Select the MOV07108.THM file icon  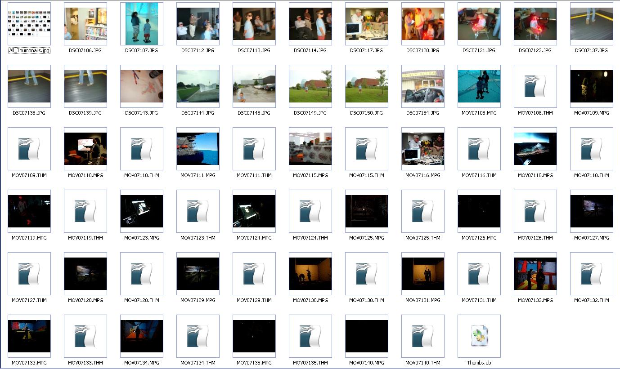click(535, 86)
